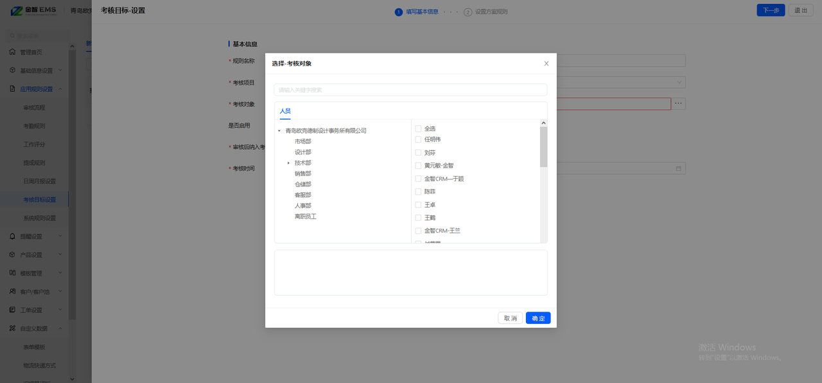The height and width of the screenshot is (383, 822).
Task: Select 仓储部 in department tree
Action: pos(303,184)
